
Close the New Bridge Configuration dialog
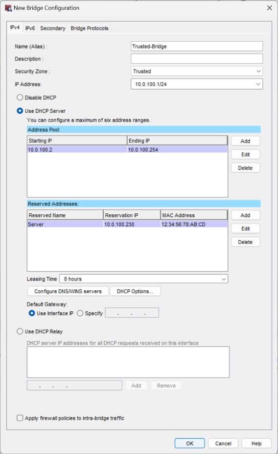pos(269,8)
